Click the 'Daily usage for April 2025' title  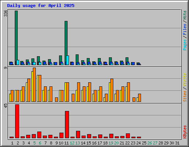coord(41,6)
